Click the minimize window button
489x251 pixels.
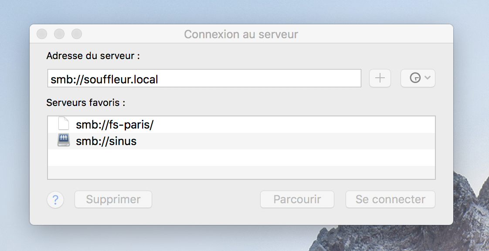tap(59, 34)
